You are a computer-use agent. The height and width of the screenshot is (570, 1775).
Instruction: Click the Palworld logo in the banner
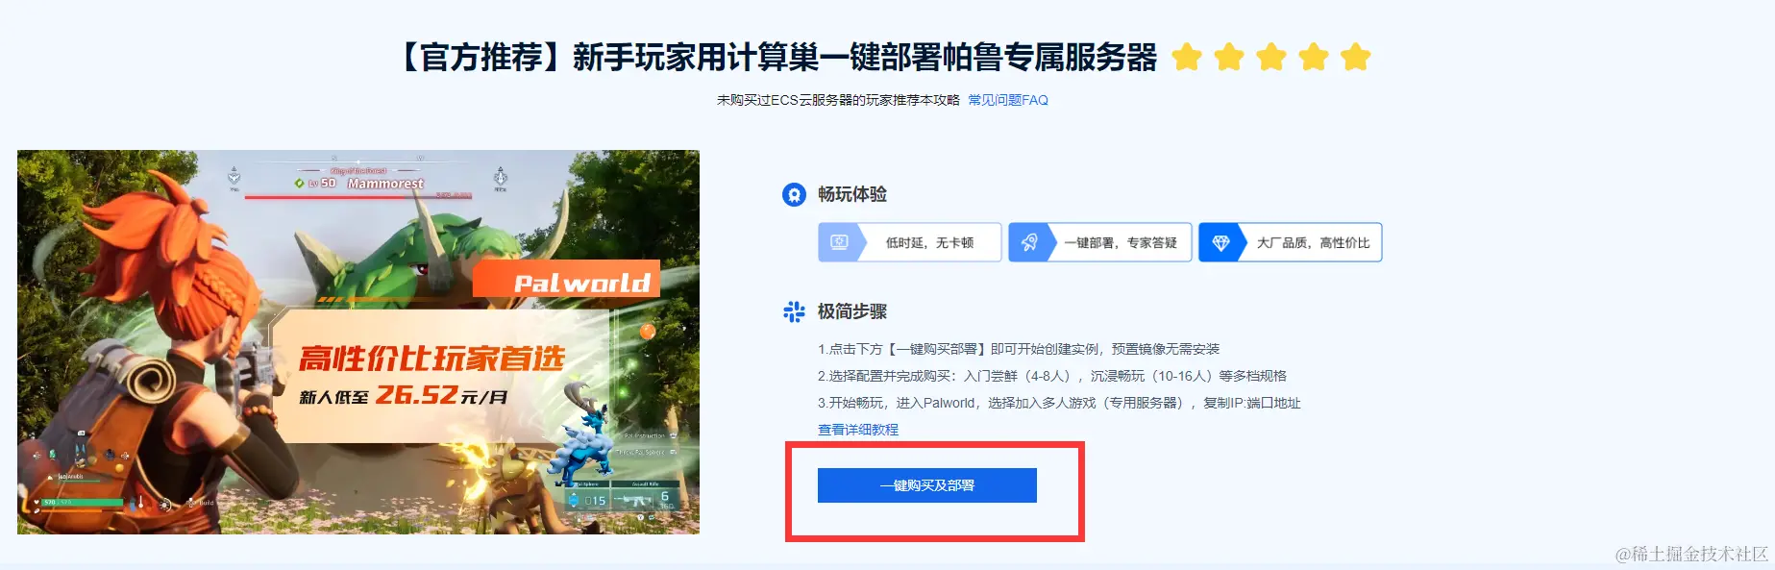pyautogui.click(x=581, y=283)
